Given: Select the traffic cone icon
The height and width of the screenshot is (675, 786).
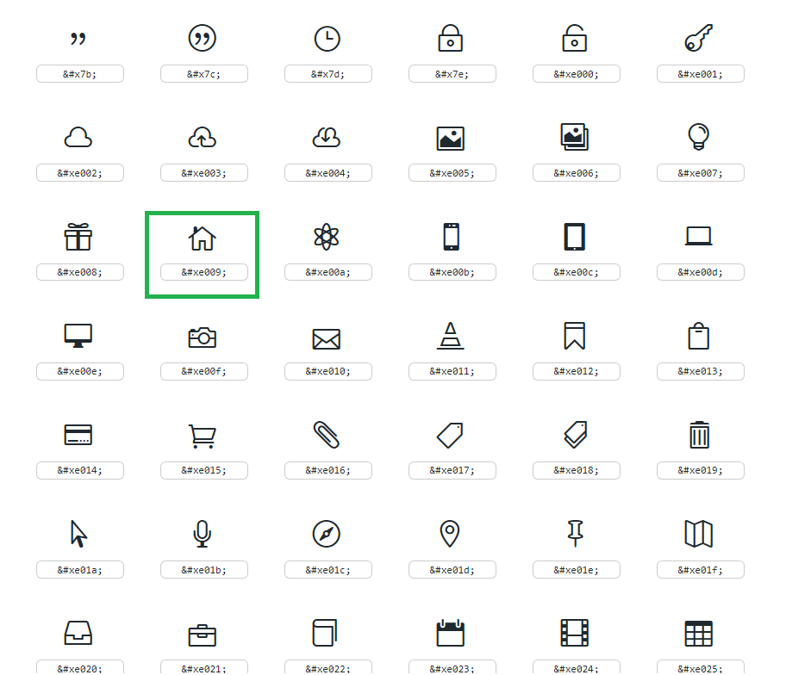Looking at the screenshot, I should (x=451, y=336).
